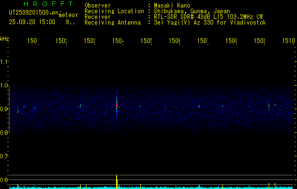Select the observer name "Masaki Kano"
The image size is (297, 189).
(172, 6)
